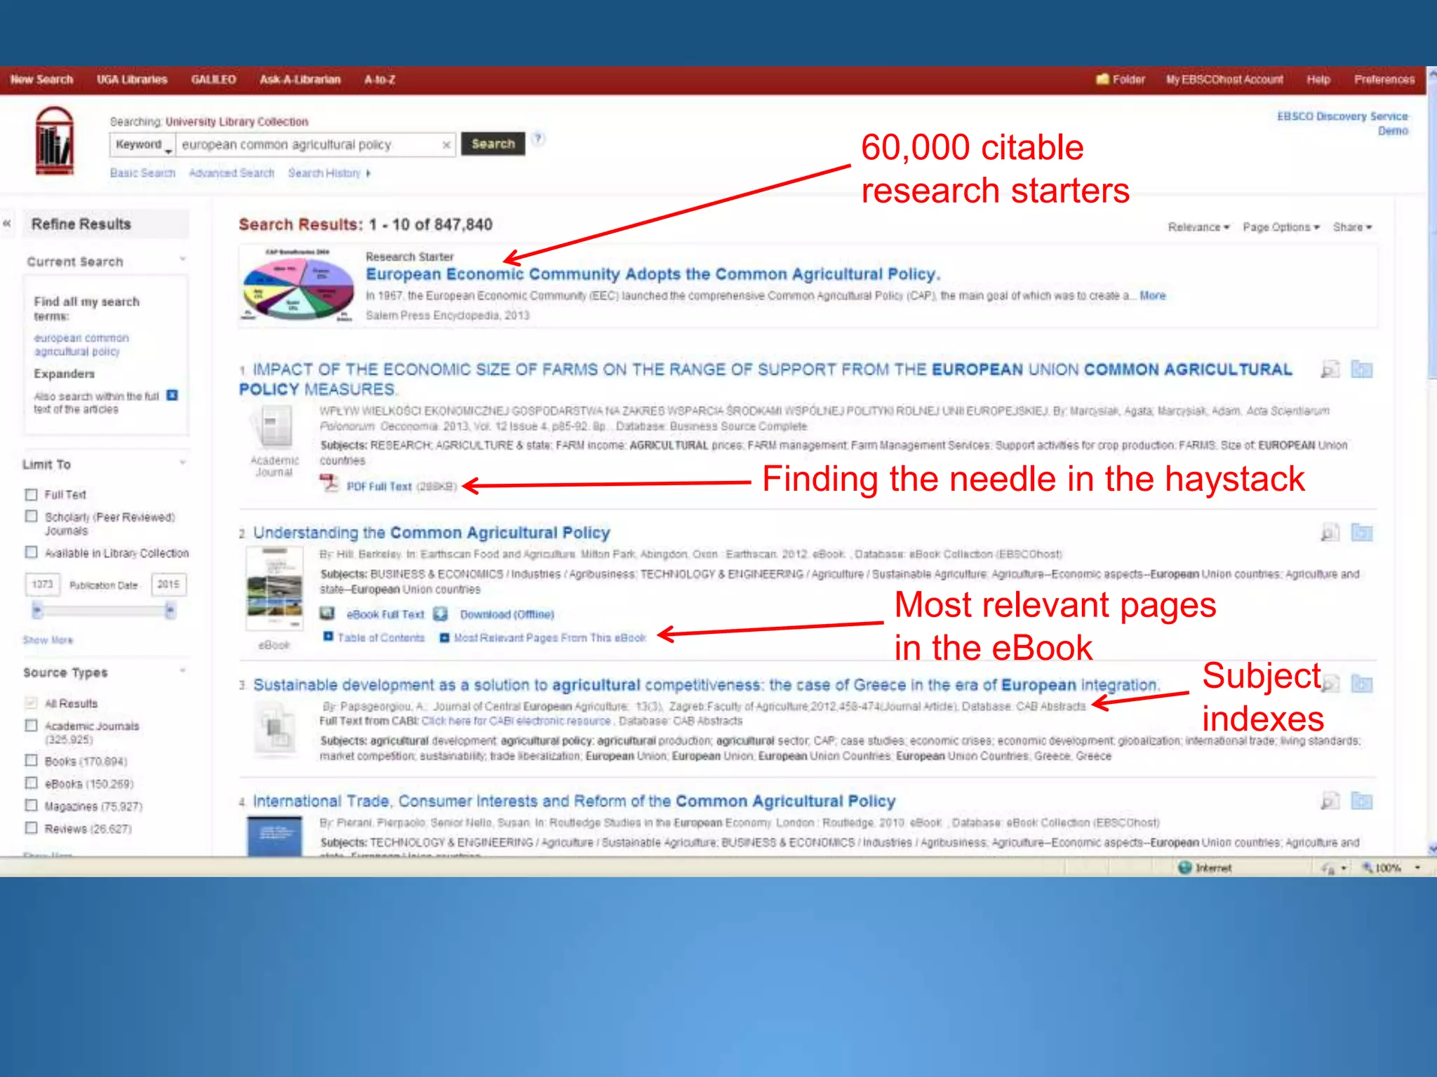Collapse the Limit To section
Screen dimensions: 1437x1077
182,463
